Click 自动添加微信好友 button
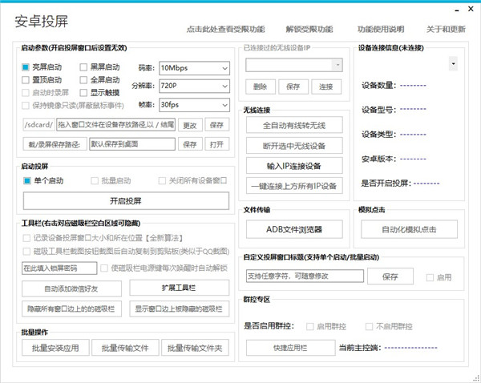Screen dimensions: 481x383 [x=71, y=288]
